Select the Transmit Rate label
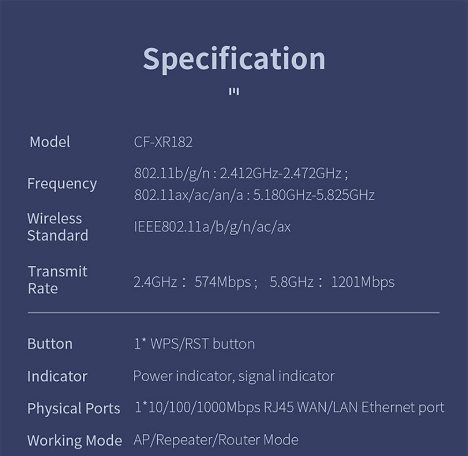 click(57, 280)
